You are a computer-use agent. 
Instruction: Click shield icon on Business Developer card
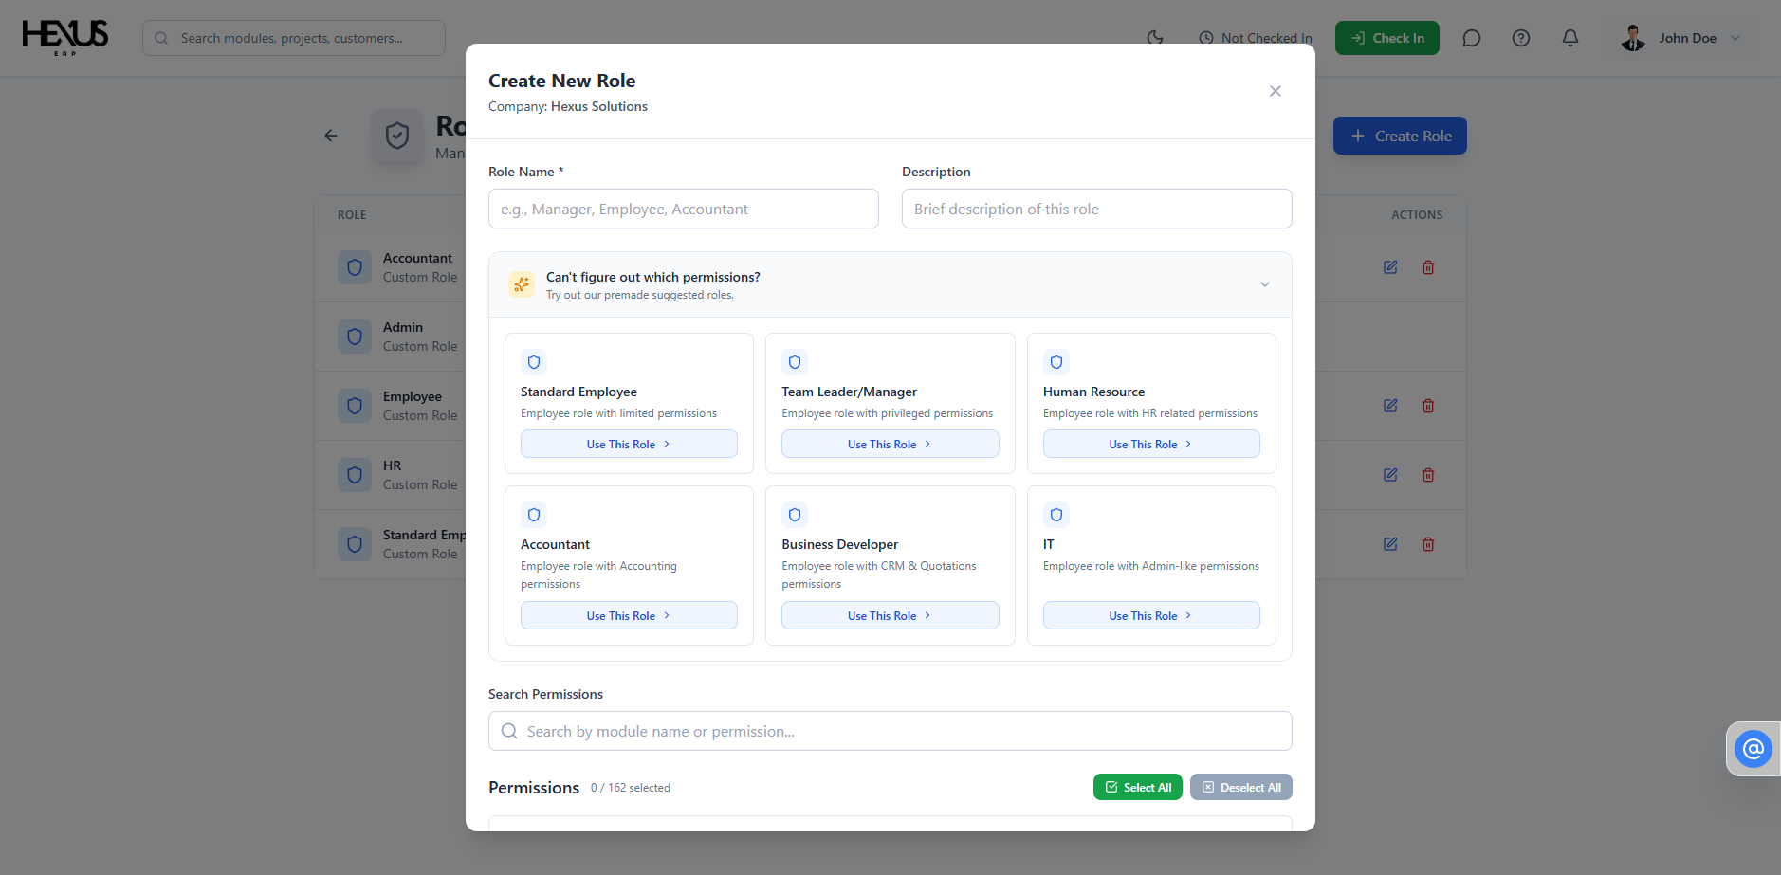tap(795, 515)
